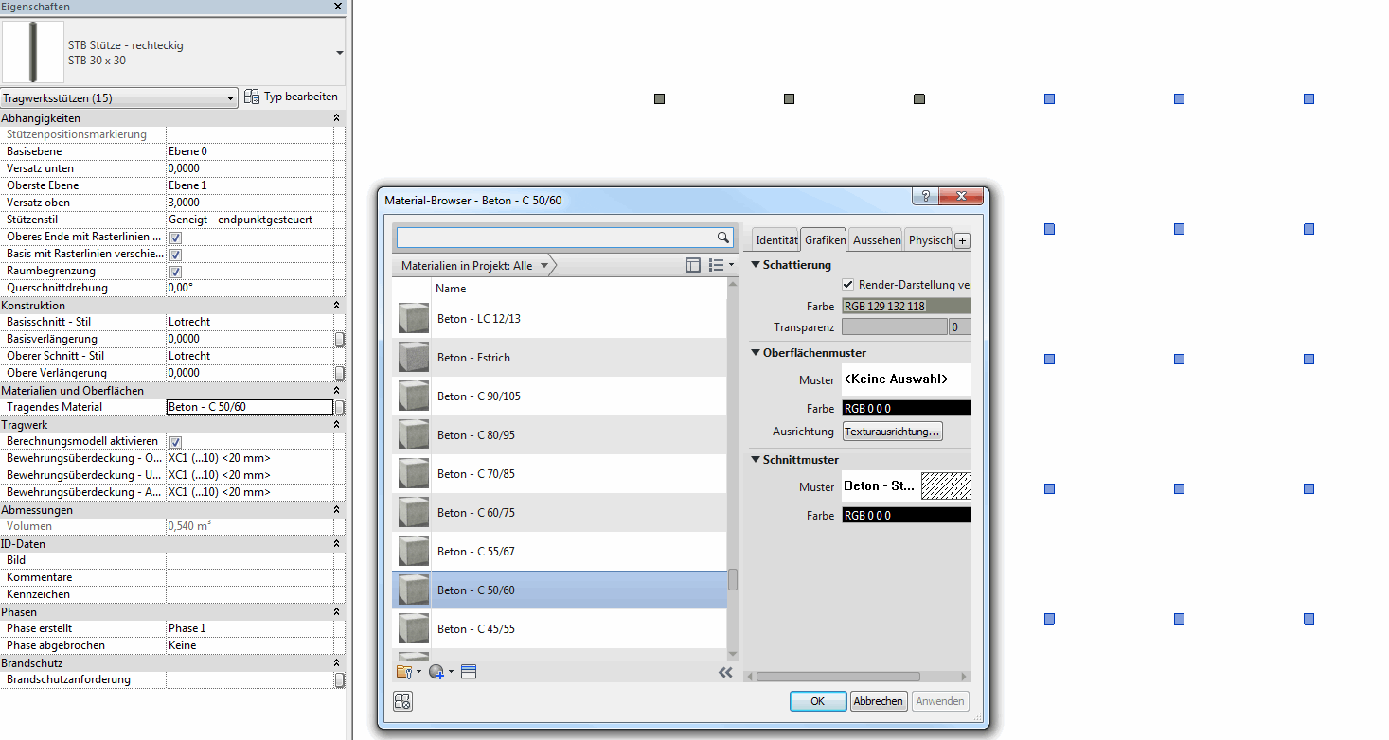The image size is (1389, 740).
Task: Click the Typ bearbeiten icon
Action: pos(252,97)
